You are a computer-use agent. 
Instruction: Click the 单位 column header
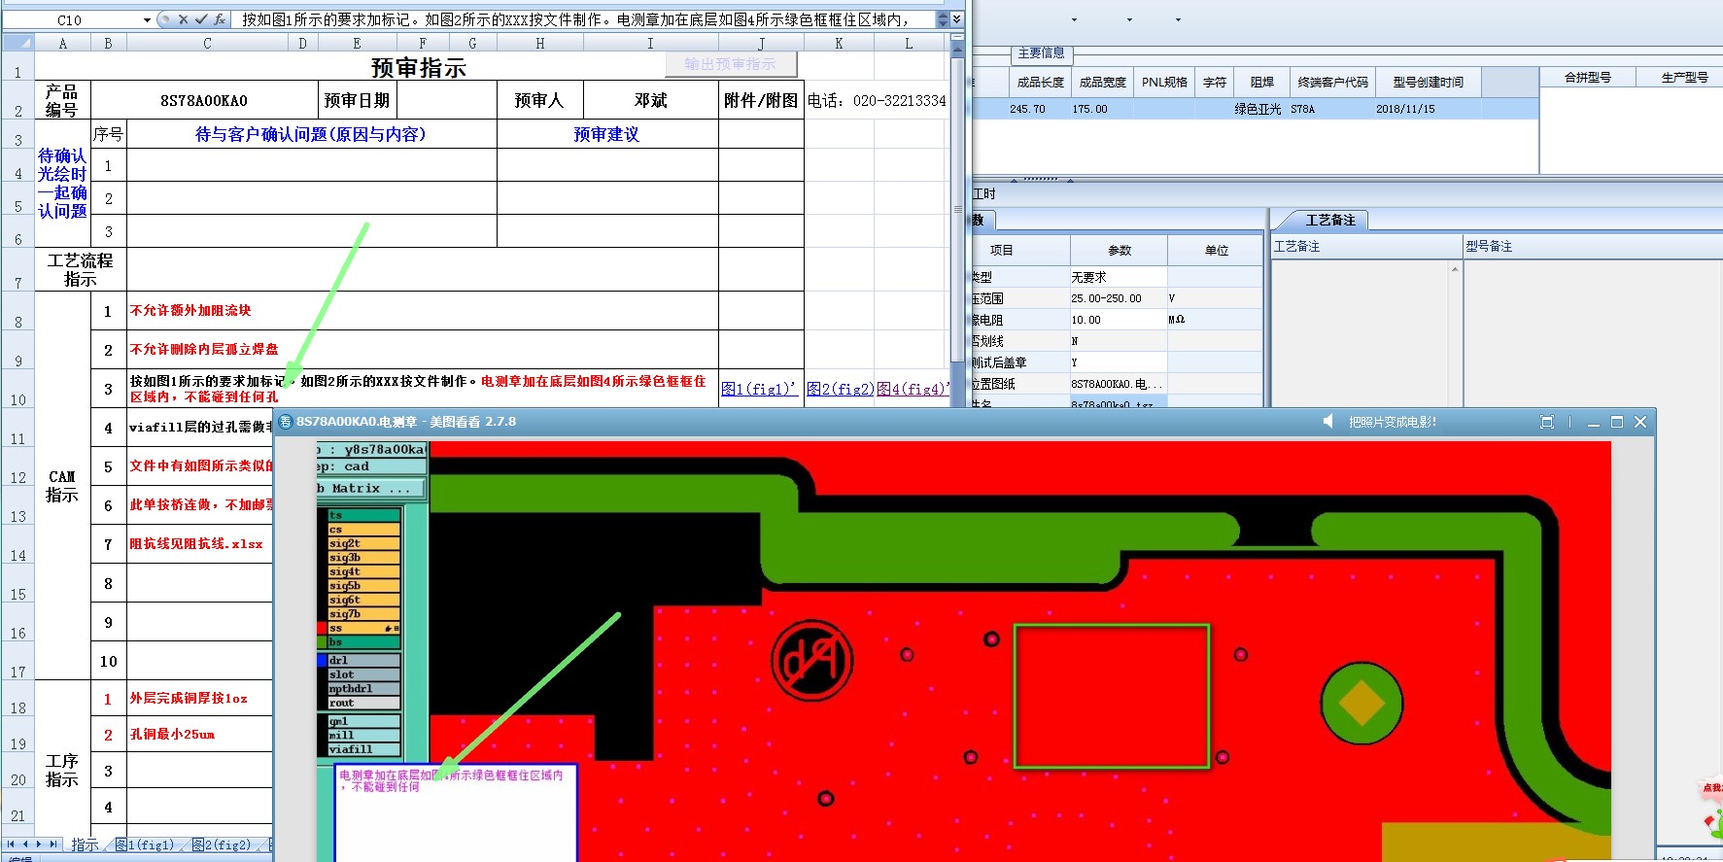coord(1216,250)
